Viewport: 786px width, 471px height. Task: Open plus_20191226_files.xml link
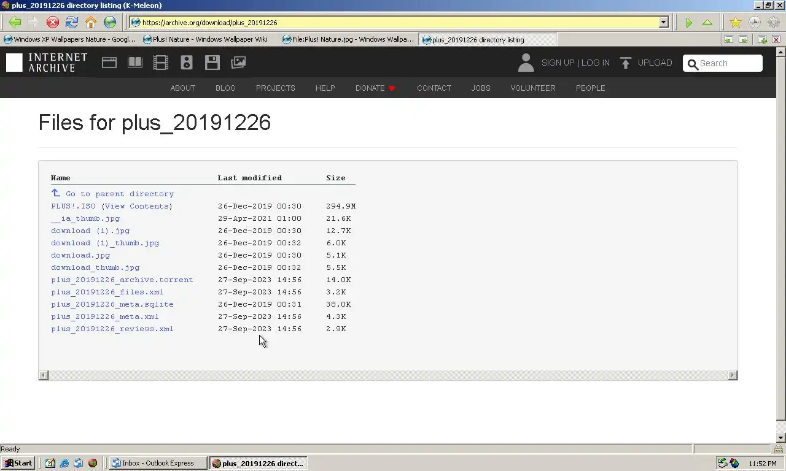click(107, 292)
